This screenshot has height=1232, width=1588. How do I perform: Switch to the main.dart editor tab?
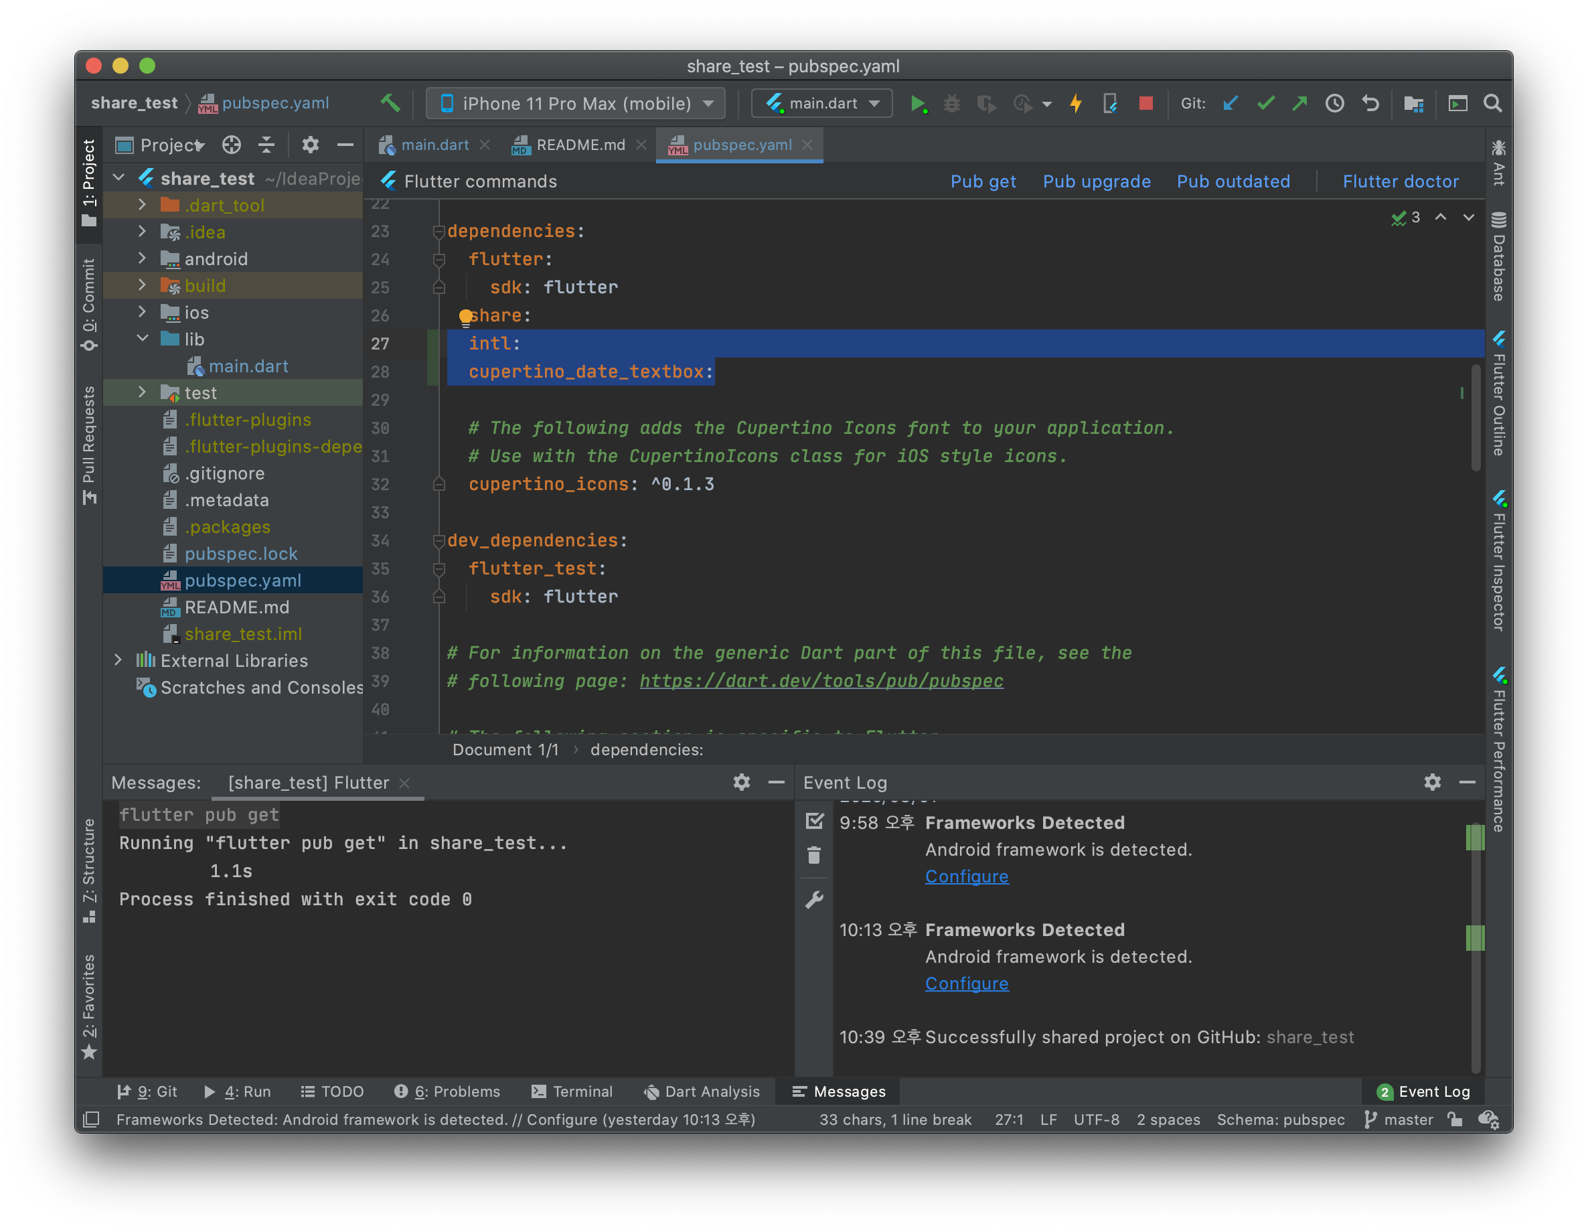[434, 145]
